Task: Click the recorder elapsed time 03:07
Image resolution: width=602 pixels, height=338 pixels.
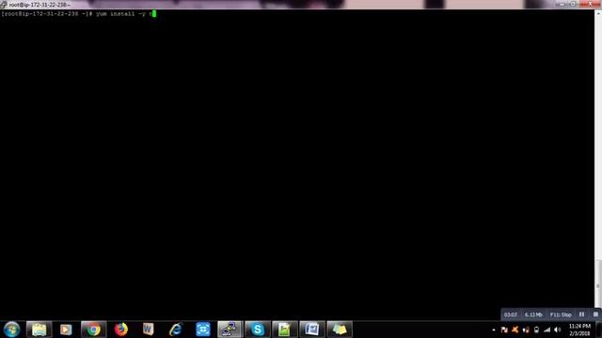Action: click(511, 315)
